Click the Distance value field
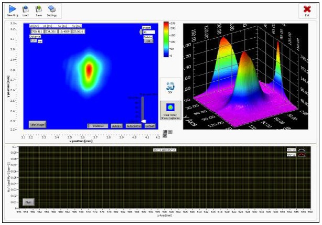322x225 pixels. coord(34,40)
